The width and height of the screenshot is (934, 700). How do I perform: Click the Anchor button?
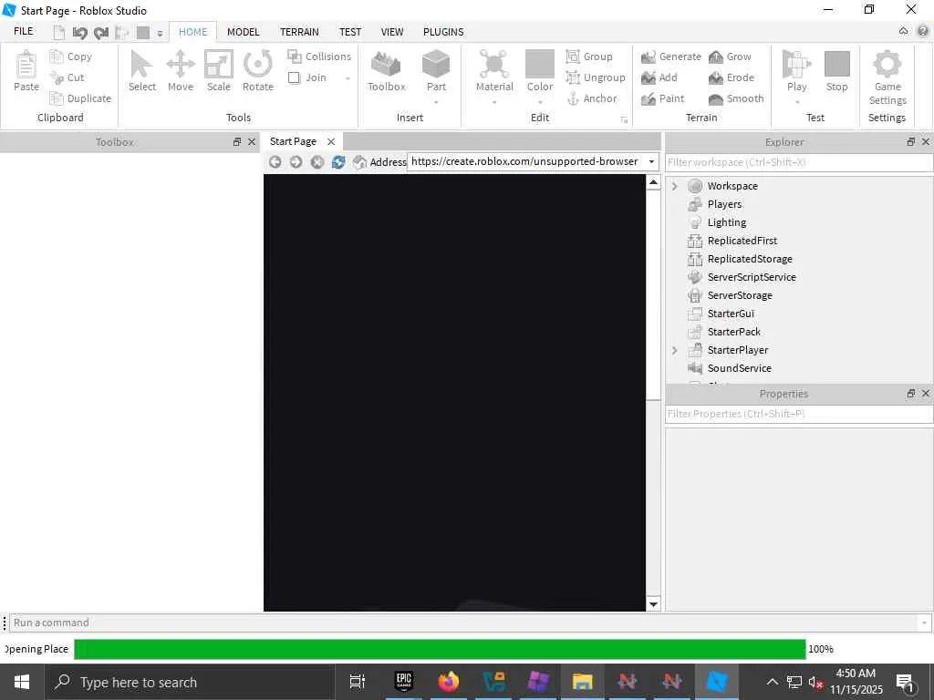pyautogui.click(x=591, y=98)
